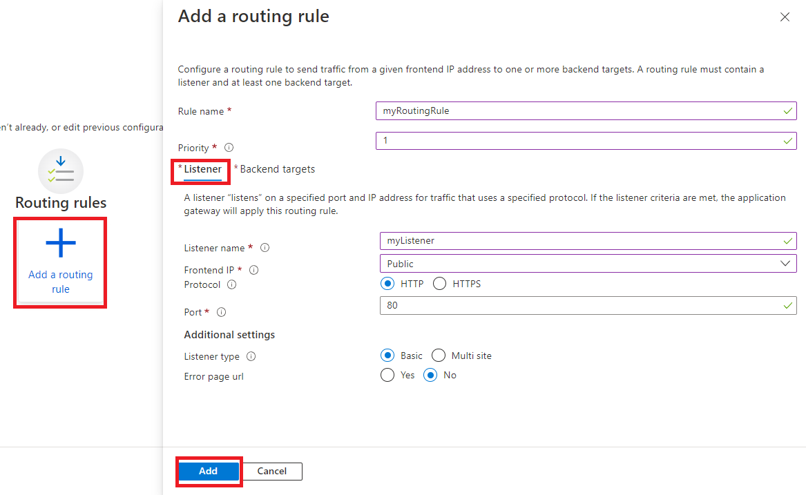Enable Yes for Error page url
The image size is (806, 495).
(387, 375)
